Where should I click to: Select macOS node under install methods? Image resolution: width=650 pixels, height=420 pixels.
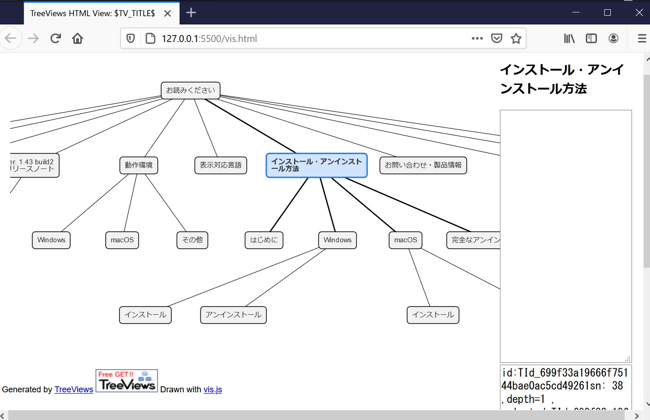(x=406, y=240)
